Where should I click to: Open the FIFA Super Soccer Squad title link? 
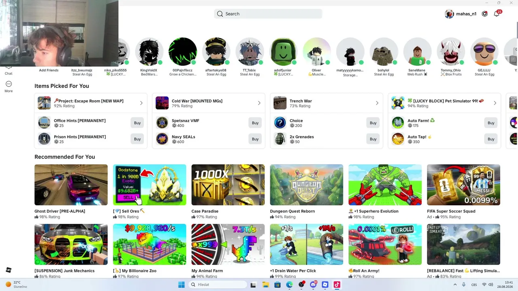(451, 211)
